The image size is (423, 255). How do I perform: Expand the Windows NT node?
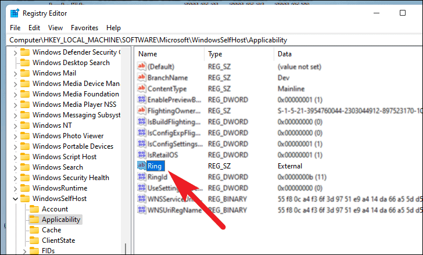(15, 126)
